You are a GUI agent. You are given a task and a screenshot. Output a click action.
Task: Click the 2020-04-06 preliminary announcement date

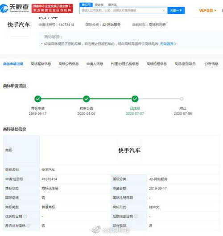[x=87, y=114]
